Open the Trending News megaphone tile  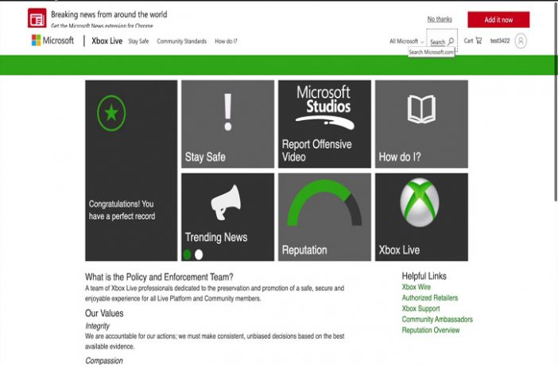tap(227, 216)
